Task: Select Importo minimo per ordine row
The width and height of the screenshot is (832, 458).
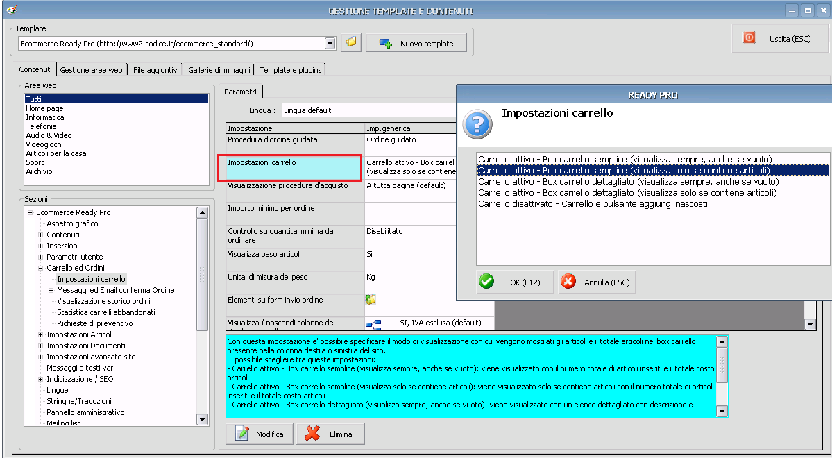Action: tap(341, 213)
